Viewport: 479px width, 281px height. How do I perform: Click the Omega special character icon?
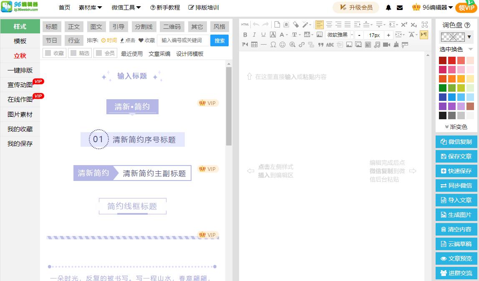pyautogui.click(x=274, y=44)
